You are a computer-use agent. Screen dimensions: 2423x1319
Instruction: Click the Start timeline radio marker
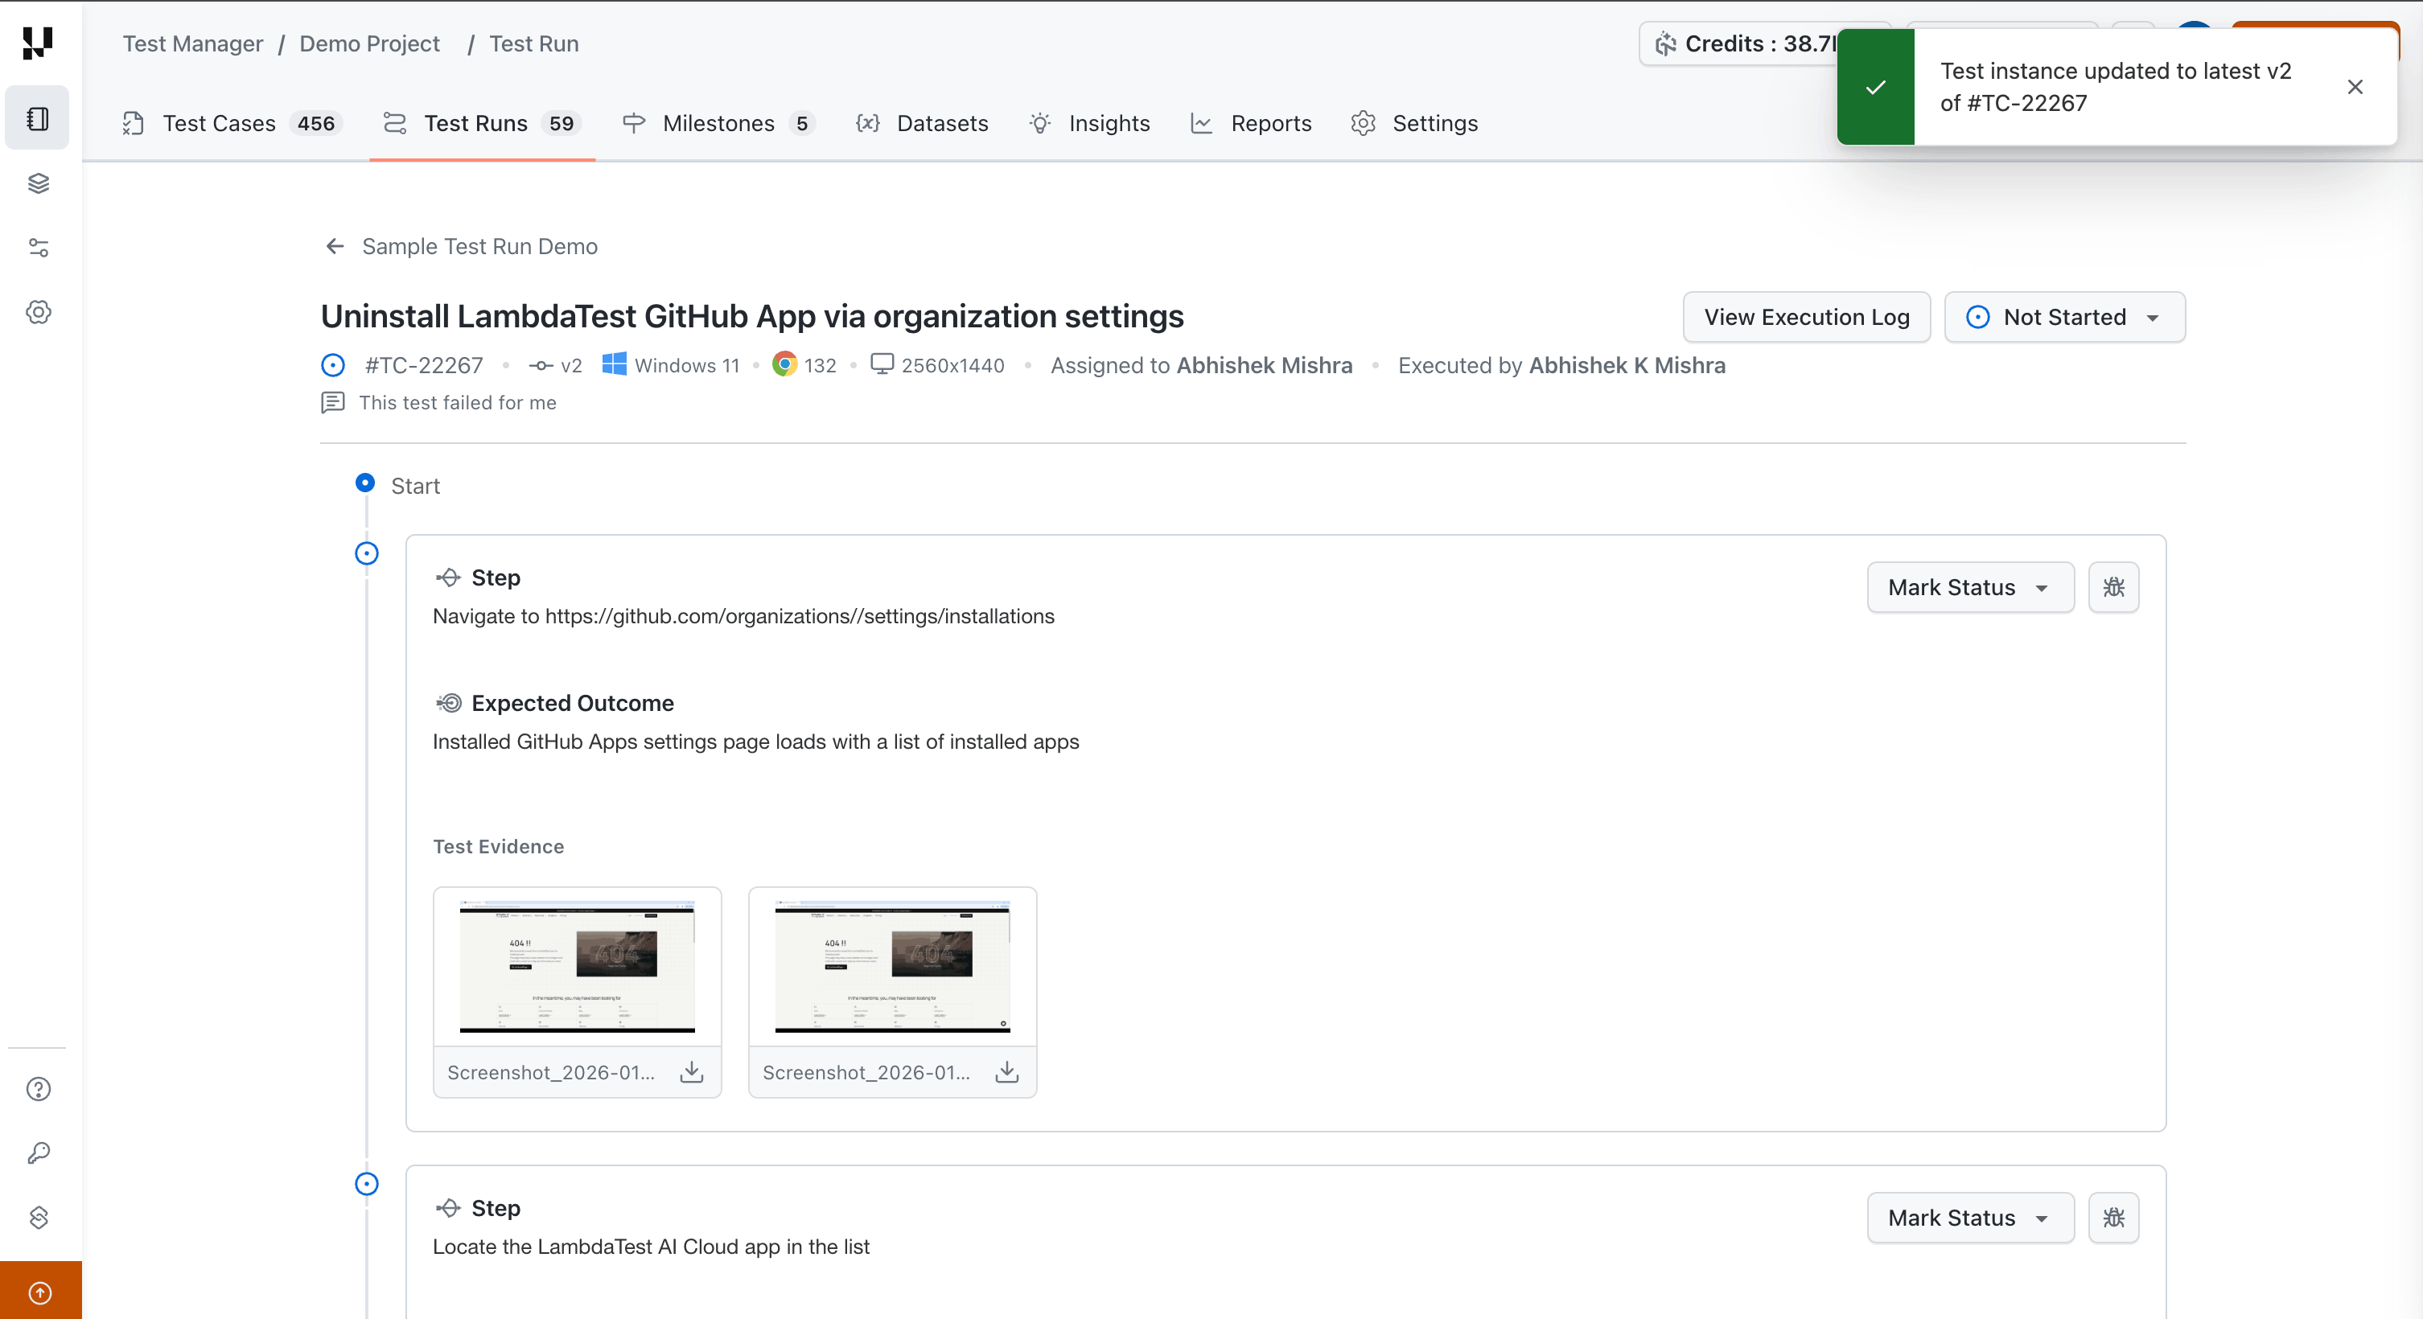366,483
